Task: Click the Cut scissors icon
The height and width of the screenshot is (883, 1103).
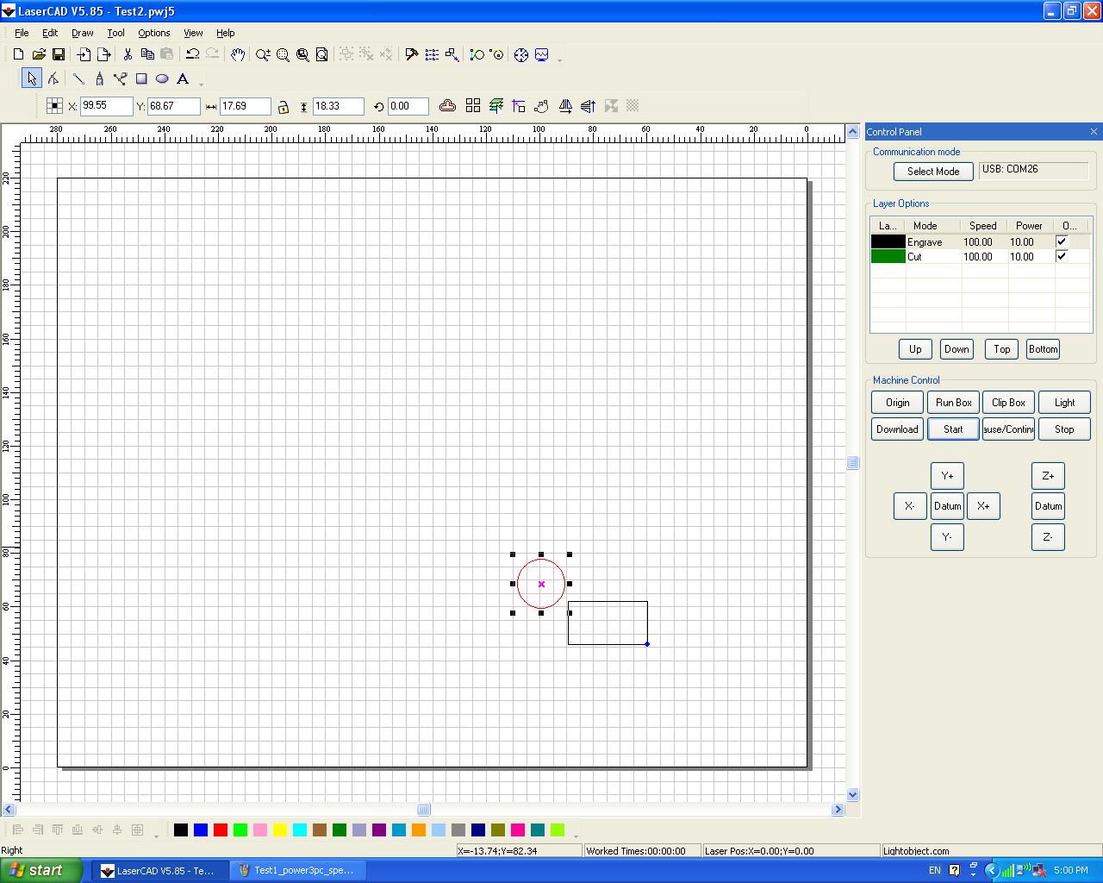Action: (128, 54)
